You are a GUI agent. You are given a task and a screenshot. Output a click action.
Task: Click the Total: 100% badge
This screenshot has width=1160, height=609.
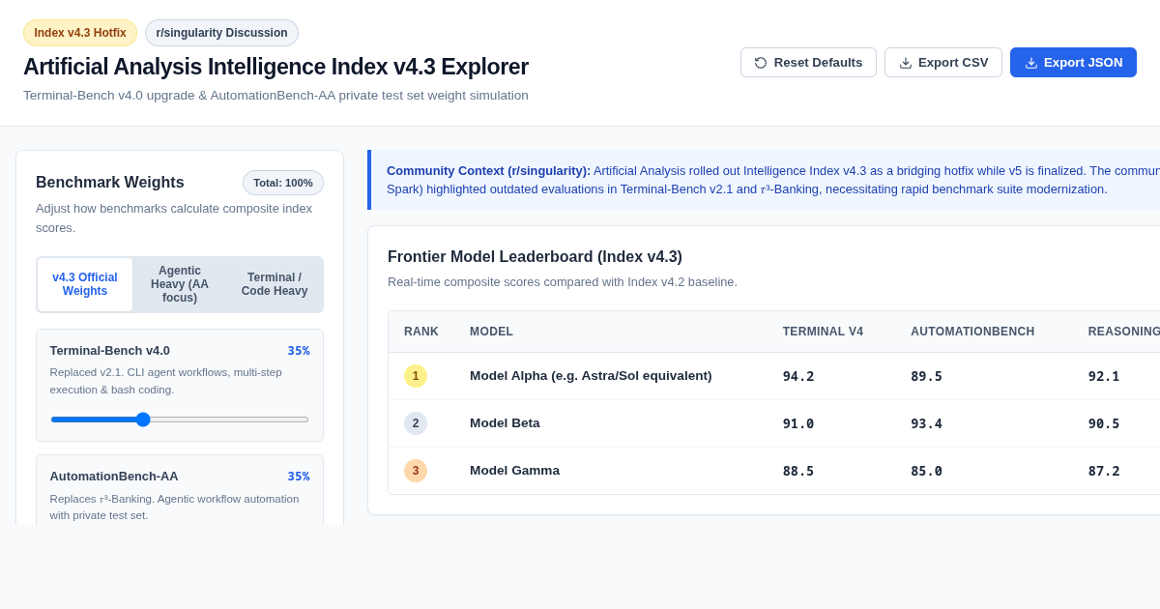pyautogui.click(x=283, y=183)
